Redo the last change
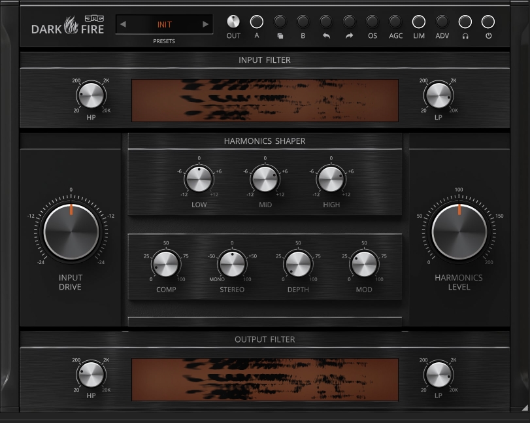 [x=349, y=22]
